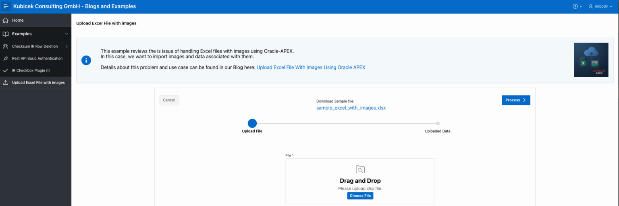The width and height of the screenshot is (619, 206).
Task: Click the Choose File button
Action: [x=360, y=196]
